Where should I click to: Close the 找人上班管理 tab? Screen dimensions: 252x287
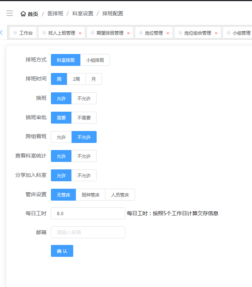point(80,33)
